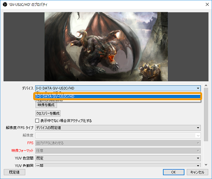Open the デバイス device dropdown

pyautogui.click(x=118, y=88)
